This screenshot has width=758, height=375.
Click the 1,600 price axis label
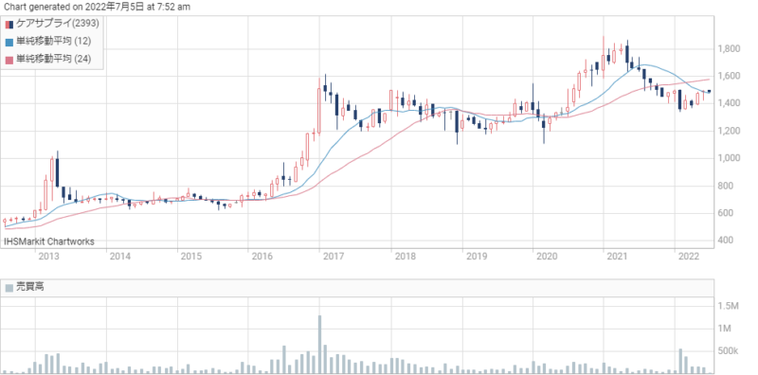(729, 76)
